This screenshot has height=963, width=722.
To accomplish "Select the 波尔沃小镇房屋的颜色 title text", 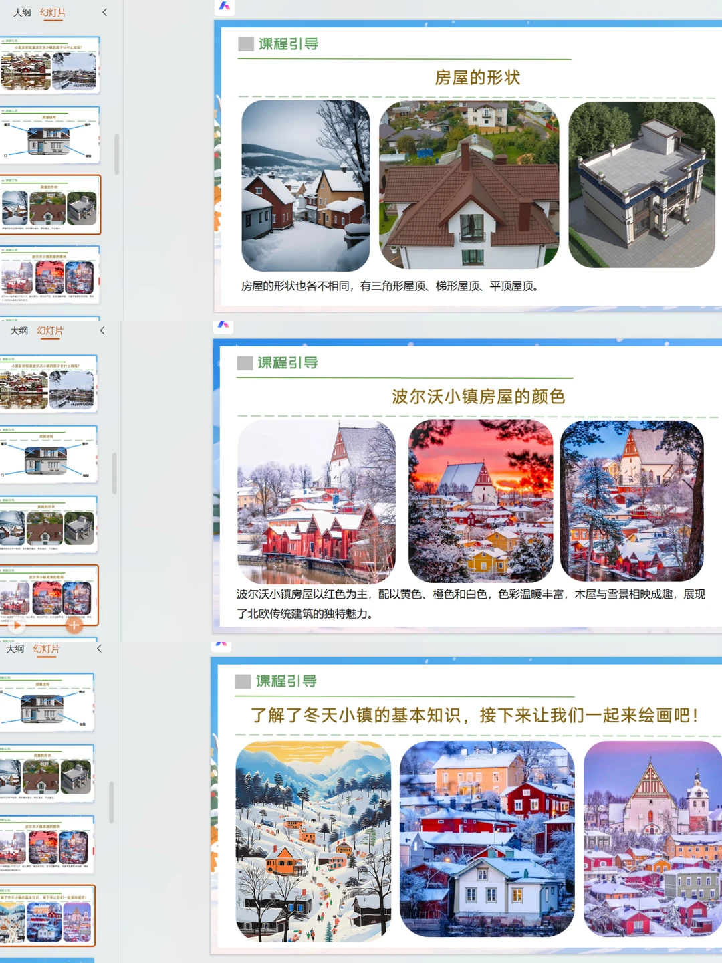I will coord(479,397).
